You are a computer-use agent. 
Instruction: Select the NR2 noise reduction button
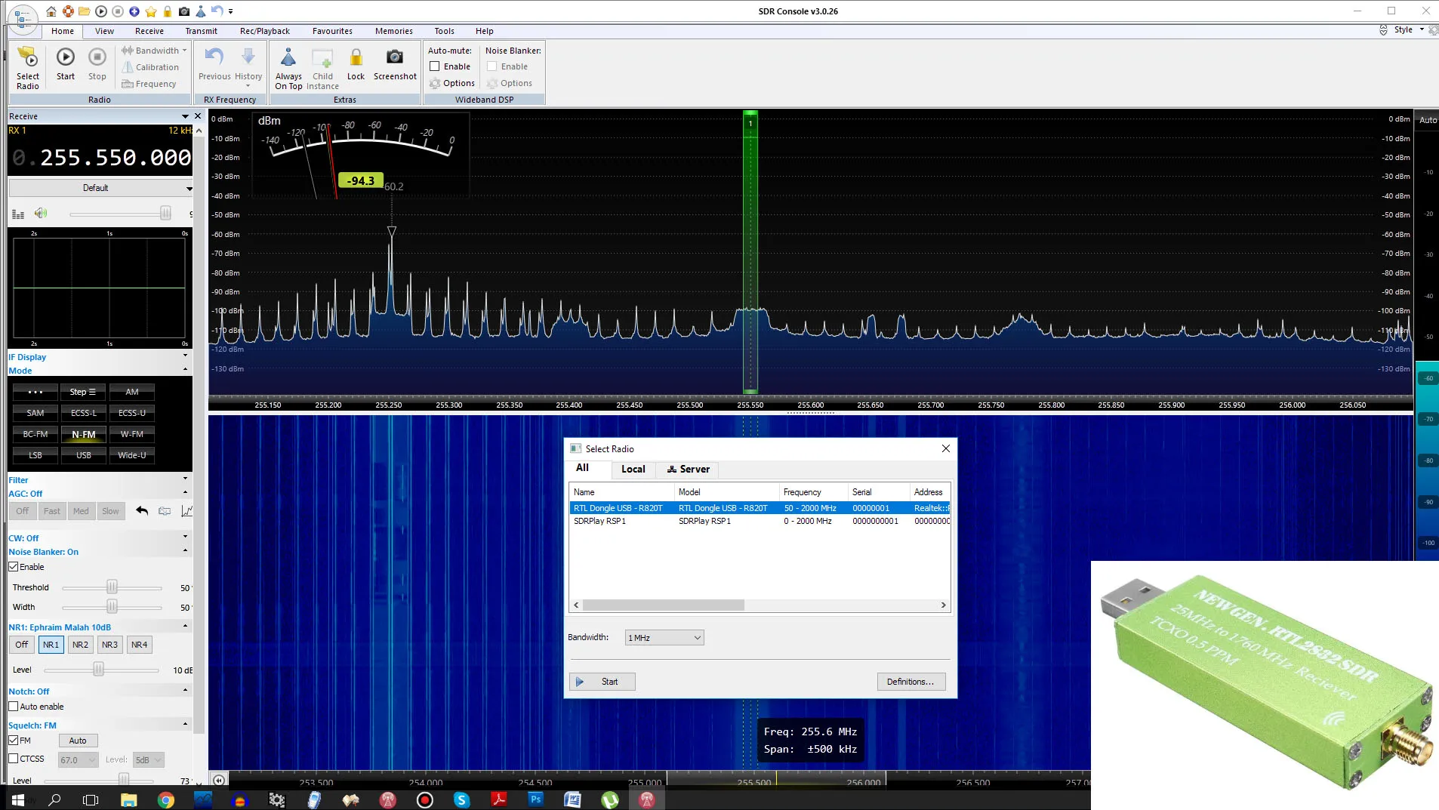pyautogui.click(x=80, y=645)
